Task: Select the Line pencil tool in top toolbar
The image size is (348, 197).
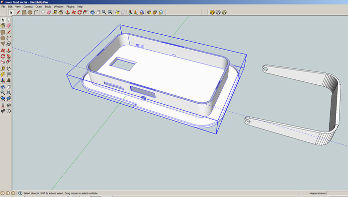Action: 18,12
